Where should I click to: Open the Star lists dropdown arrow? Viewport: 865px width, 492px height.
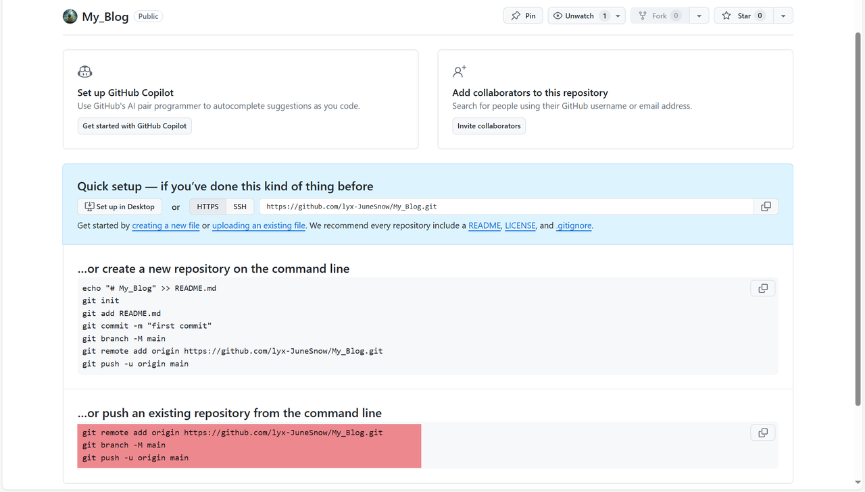(x=783, y=16)
